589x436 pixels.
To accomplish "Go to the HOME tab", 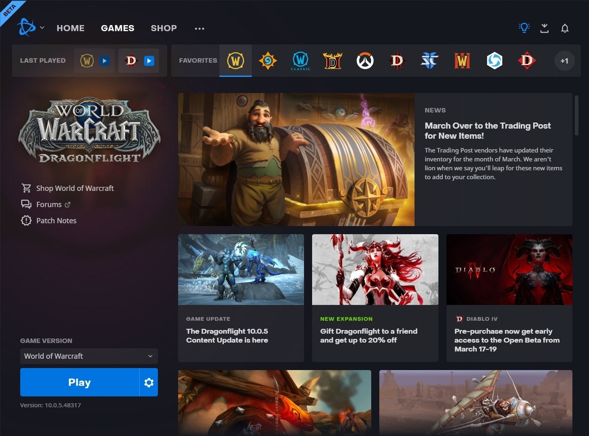I will [x=70, y=28].
